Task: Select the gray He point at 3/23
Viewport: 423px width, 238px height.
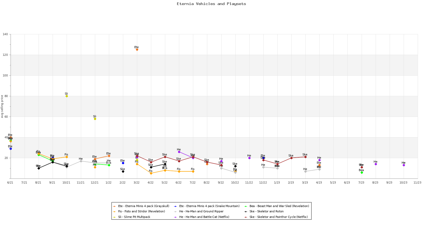Action: coord(305,171)
